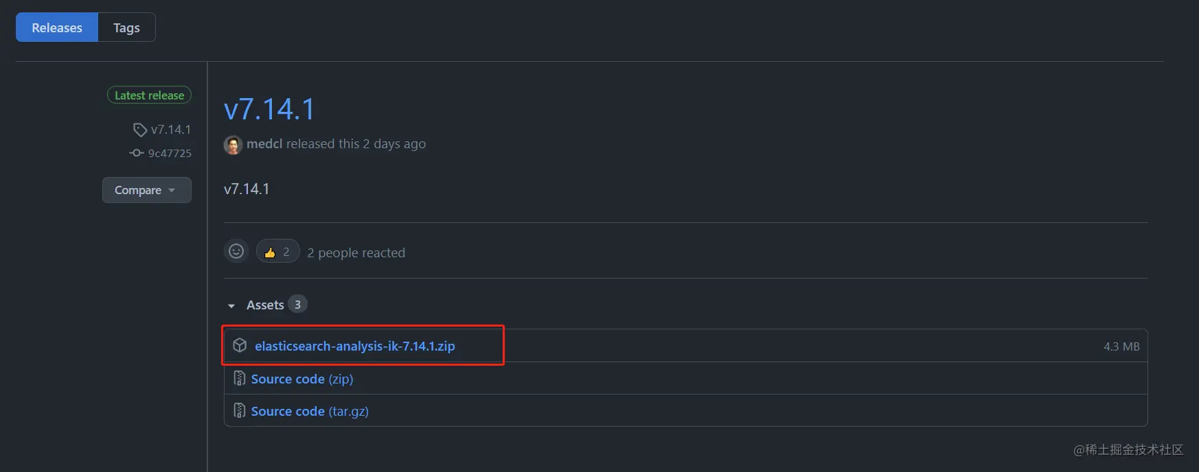Click the Compare dropdown caret arrow
Screen dimensions: 1199x472
point(172,190)
